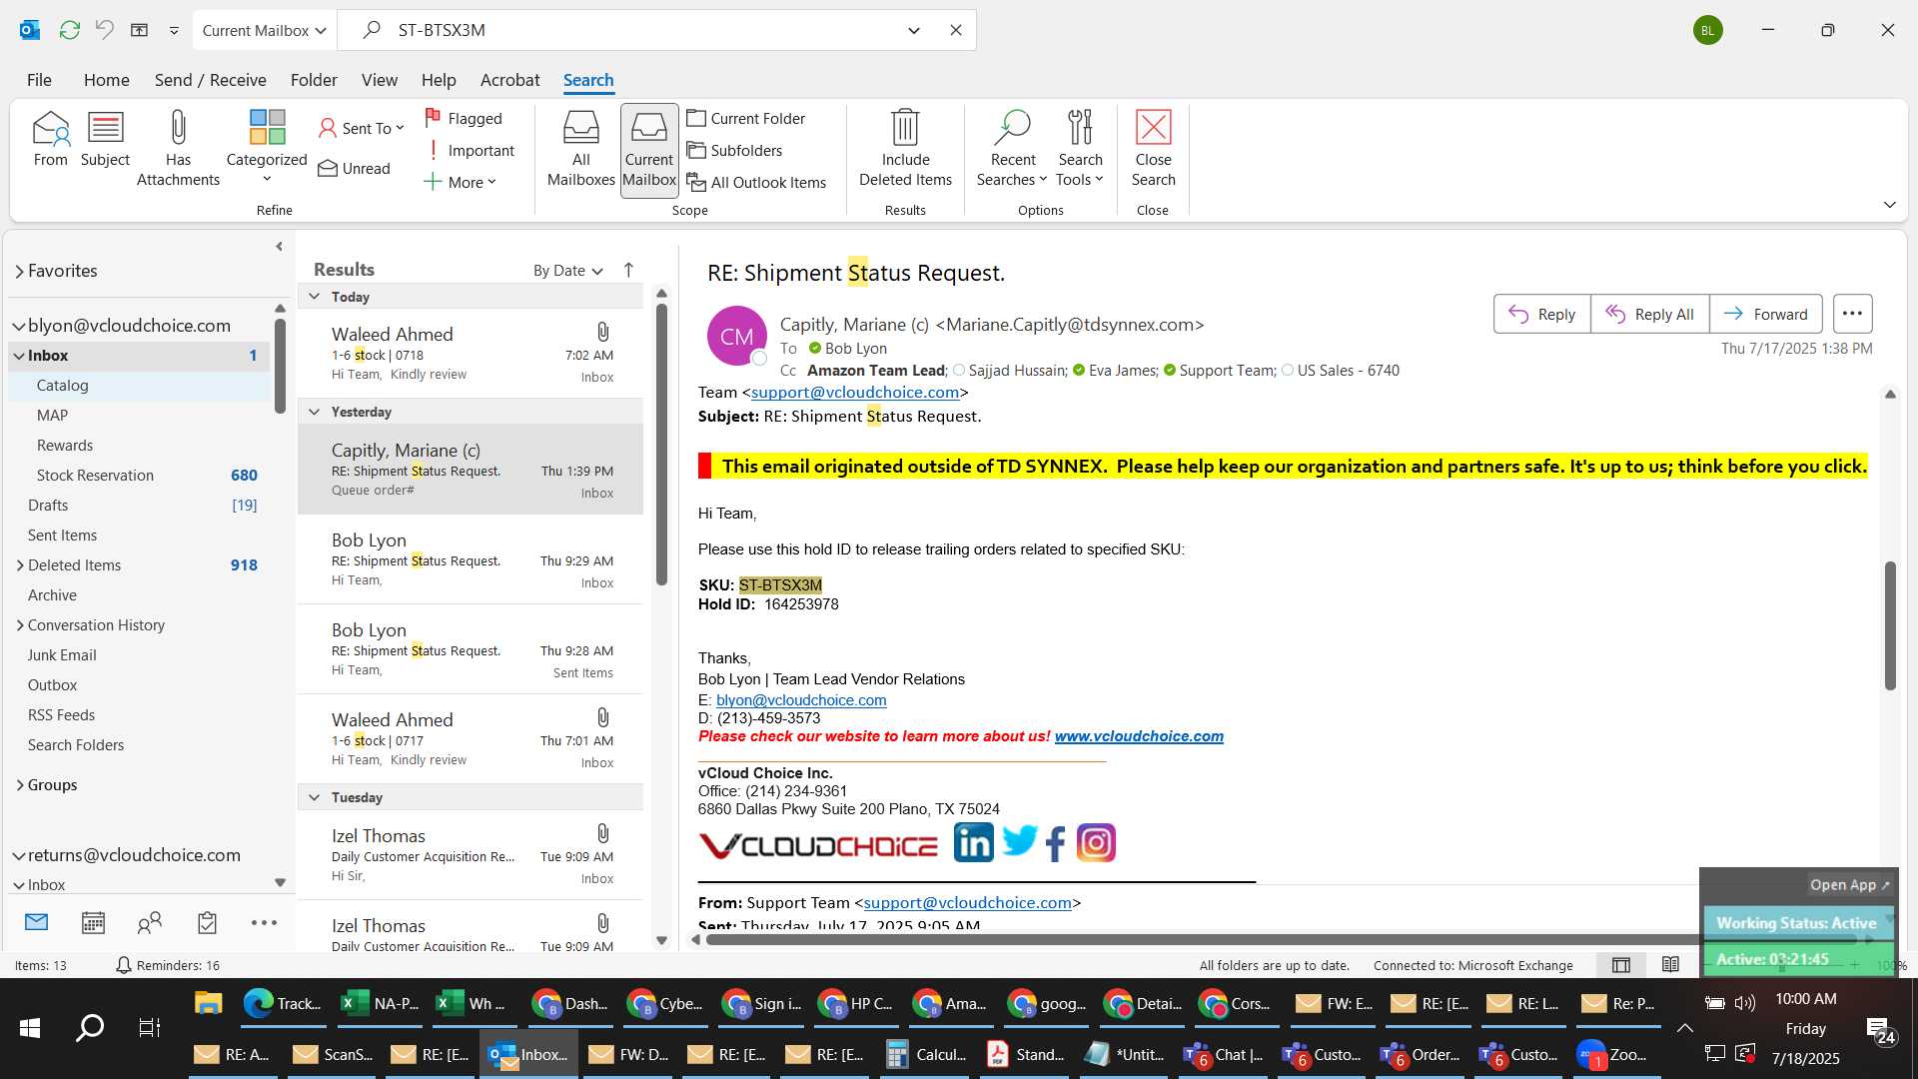Open the File menu
Viewport: 1918px width, 1079px height.
pos(39,80)
